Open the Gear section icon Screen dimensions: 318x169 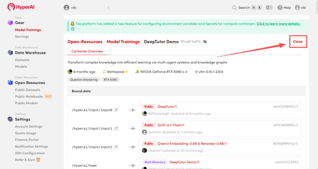pyautogui.click(x=10, y=22)
